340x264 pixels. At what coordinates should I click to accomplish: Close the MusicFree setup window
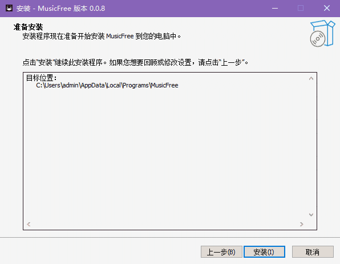click(327, 8)
